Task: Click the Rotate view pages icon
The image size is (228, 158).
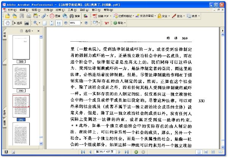Action: tap(95, 23)
